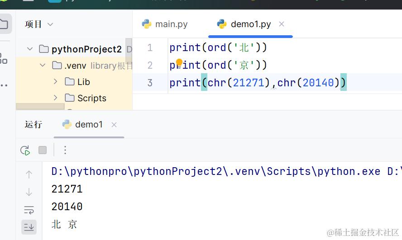Viewport: 402px width, 240px height.
Task: Close the demo1 run tab
Action: click(114, 125)
